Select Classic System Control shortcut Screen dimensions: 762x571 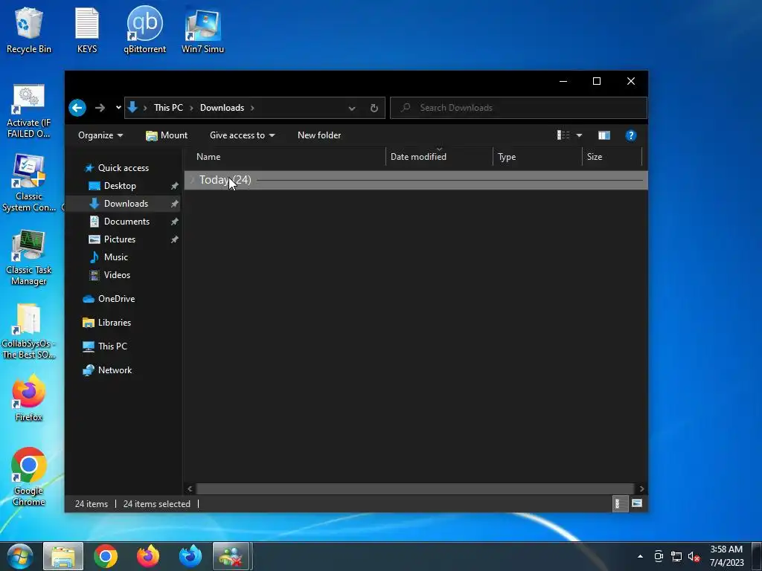tap(29, 184)
